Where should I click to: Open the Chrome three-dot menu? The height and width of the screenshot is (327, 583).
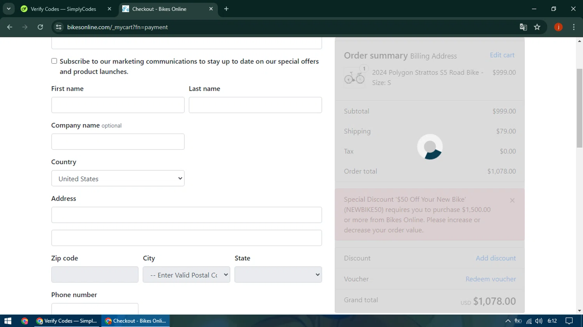point(574,27)
